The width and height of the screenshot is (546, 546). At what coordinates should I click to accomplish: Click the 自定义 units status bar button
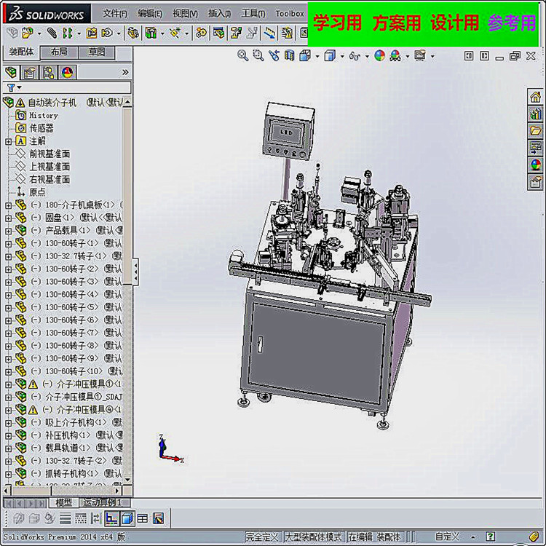[447, 537]
